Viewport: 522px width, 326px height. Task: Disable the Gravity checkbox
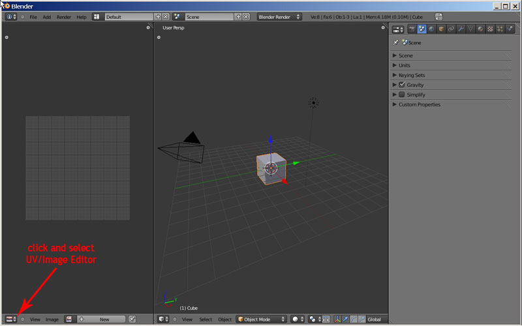[402, 85]
